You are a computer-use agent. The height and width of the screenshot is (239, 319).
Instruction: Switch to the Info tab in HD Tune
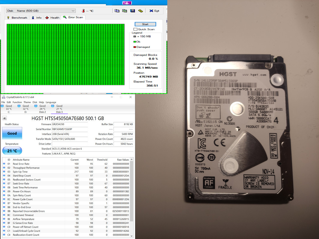(x=37, y=18)
